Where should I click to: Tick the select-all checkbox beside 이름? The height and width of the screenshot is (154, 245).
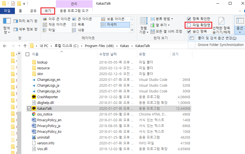coord(28,54)
